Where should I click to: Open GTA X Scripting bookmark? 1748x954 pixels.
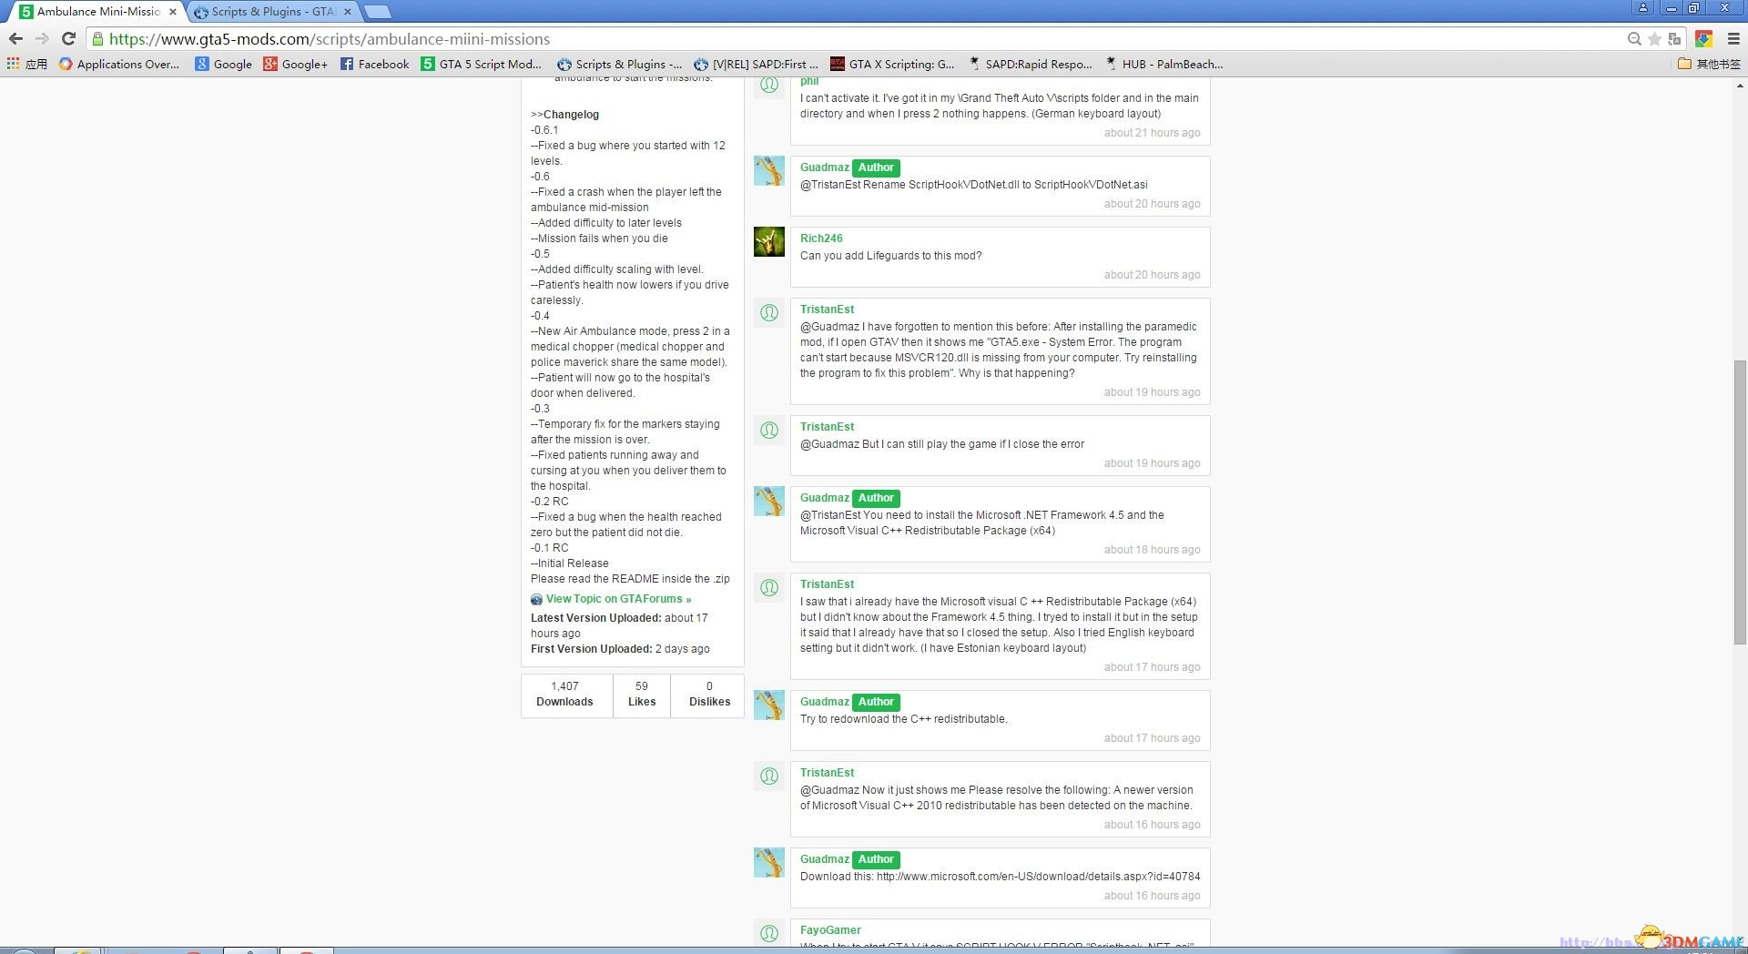click(x=892, y=64)
